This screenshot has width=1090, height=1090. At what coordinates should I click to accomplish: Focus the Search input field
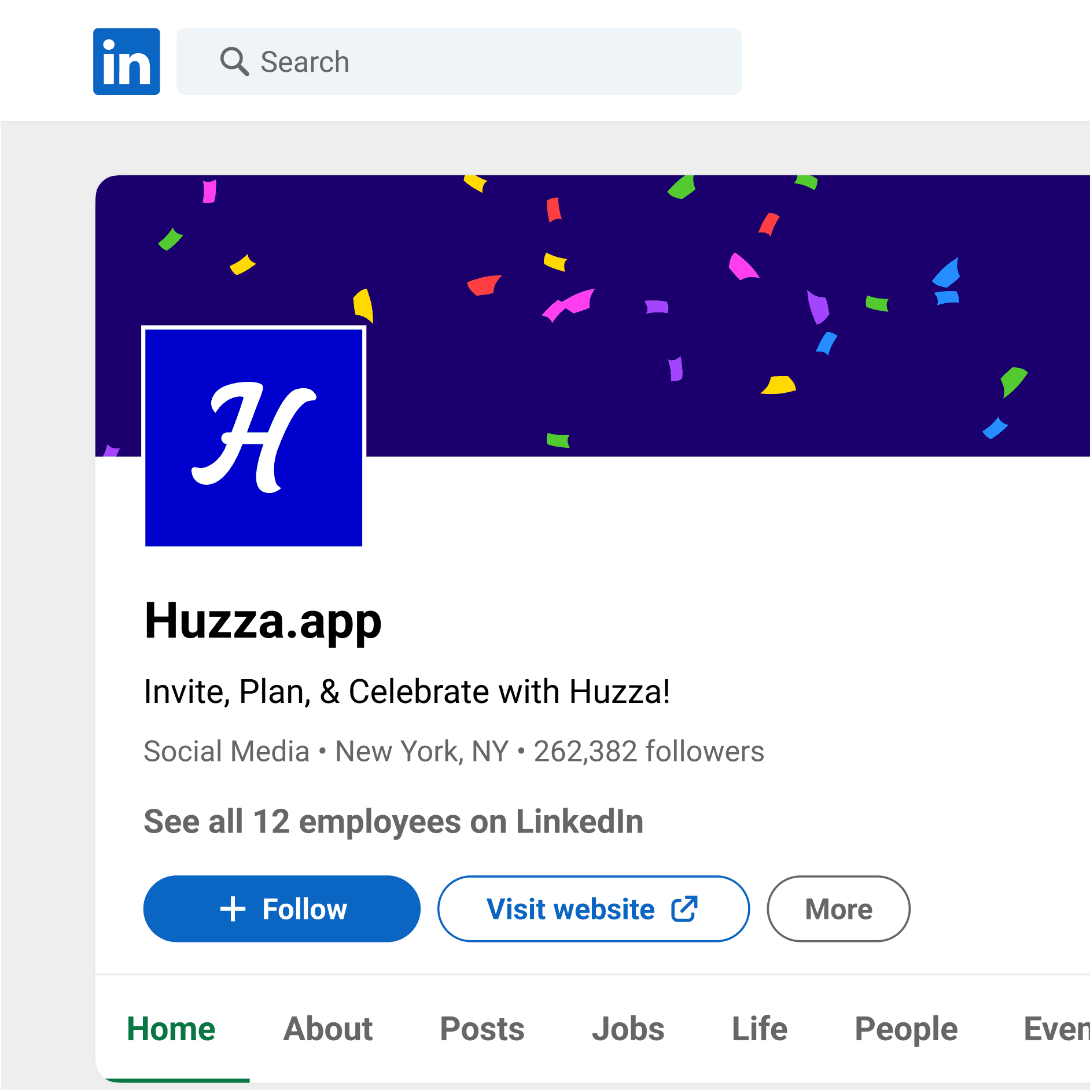click(x=459, y=61)
